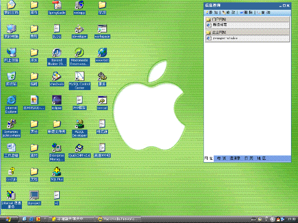Viewport: 298px width, 223px height.
Task: Click the 删除 (Delete) toolbar button
Action: [x=246, y=13]
